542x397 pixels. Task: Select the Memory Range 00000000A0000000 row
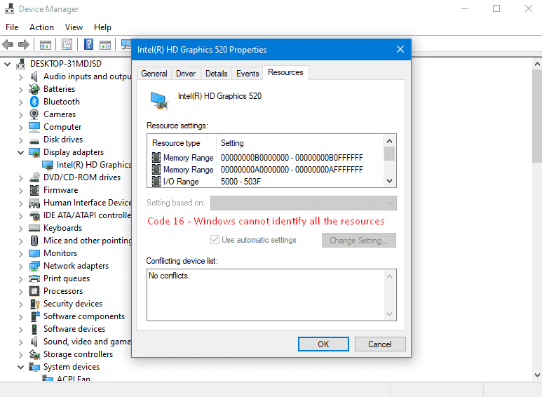265,170
